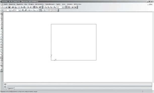
Task: Select the Arc tool
Action: click(x=1, y=42)
